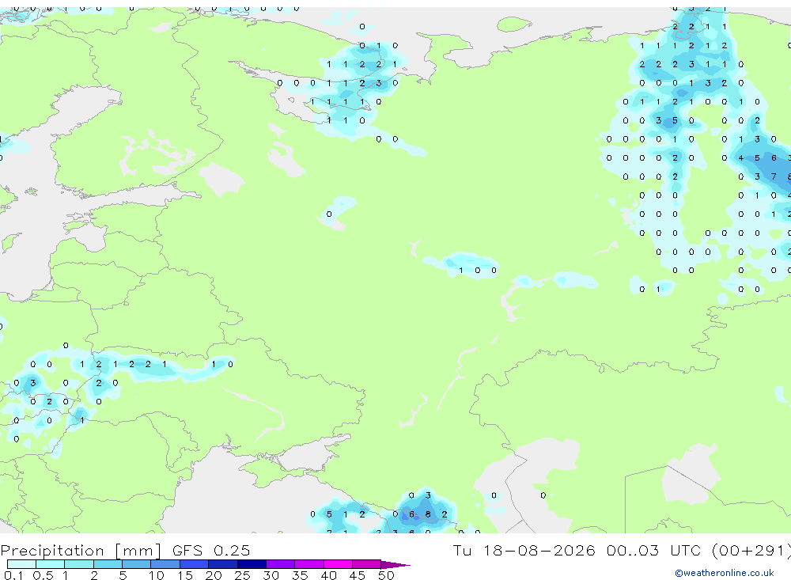The width and height of the screenshot is (791, 580).
Task: Click the legend arrow tip beyond 50
Action: pos(395,565)
